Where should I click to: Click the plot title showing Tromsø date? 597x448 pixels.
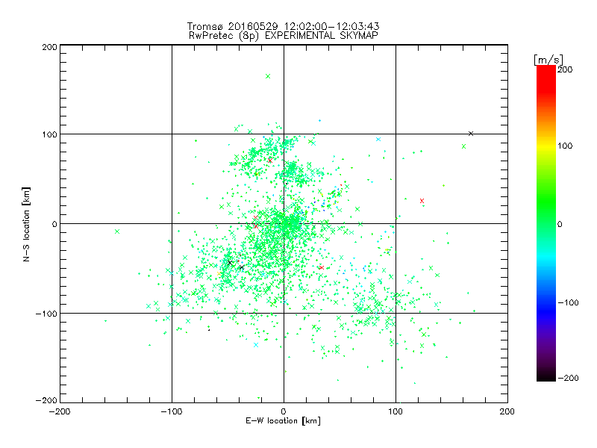pos(284,26)
